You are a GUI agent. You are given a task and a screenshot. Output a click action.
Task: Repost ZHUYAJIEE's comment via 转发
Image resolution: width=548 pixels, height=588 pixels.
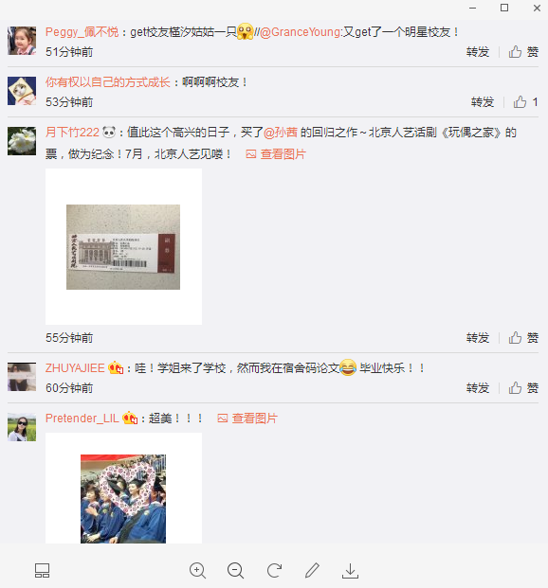pos(478,388)
